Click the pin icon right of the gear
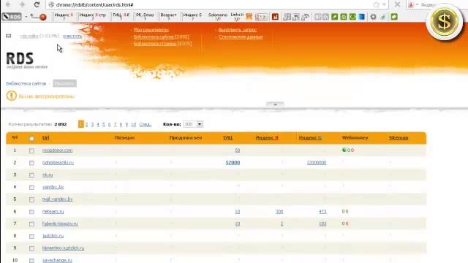468x263 pixels. [383, 17]
